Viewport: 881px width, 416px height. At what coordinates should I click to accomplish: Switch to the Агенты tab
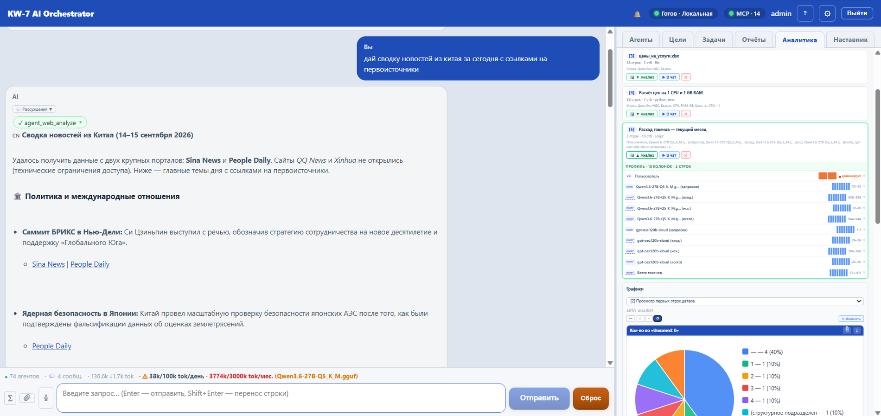641,39
